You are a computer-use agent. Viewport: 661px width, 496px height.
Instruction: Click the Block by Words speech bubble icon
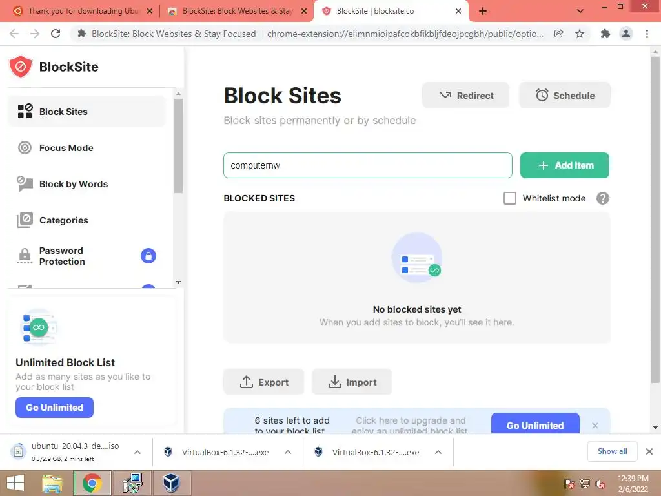click(x=25, y=184)
